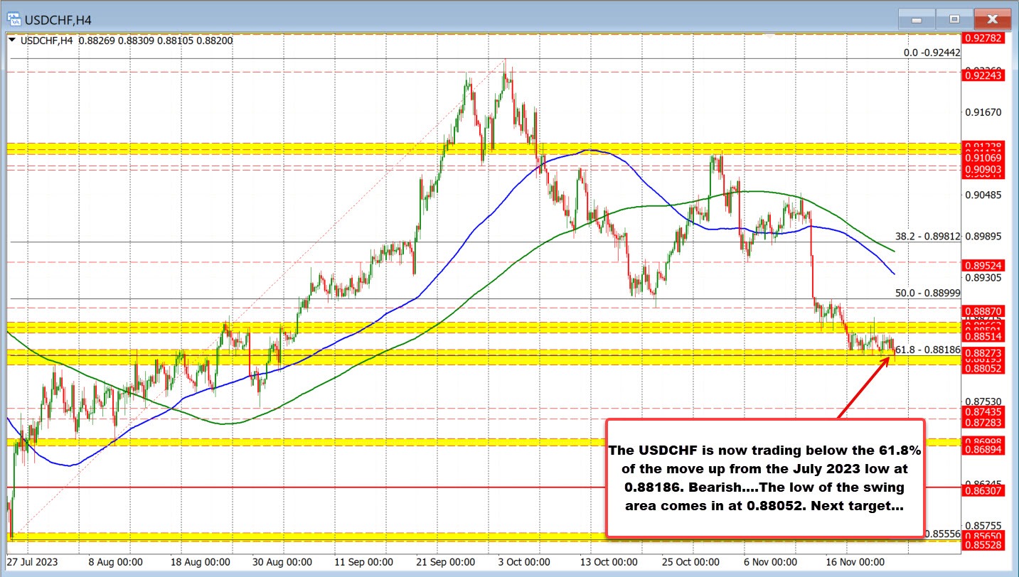Image resolution: width=1019 pixels, height=577 pixels.
Task: Open the window menu via the USDCHF chart icon
Action: (16, 19)
